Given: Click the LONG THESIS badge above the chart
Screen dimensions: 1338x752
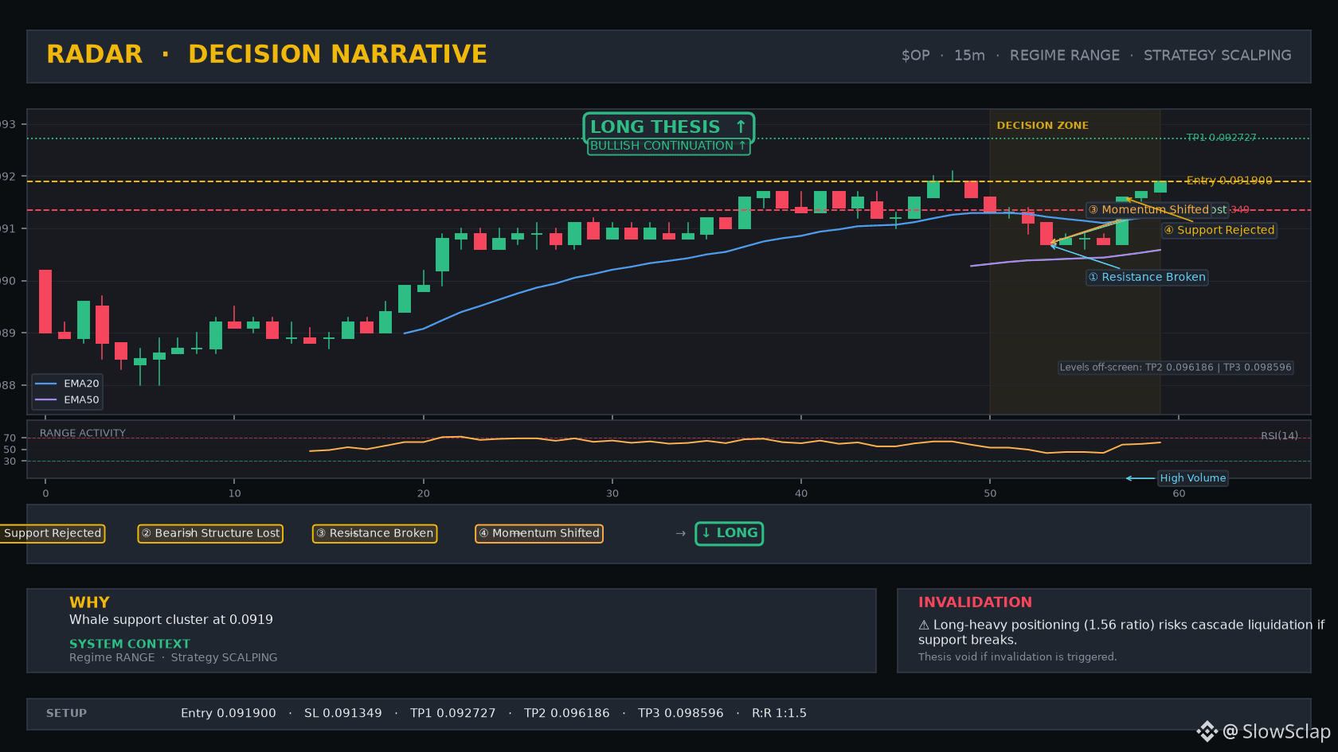Looking at the screenshot, I should click(668, 127).
